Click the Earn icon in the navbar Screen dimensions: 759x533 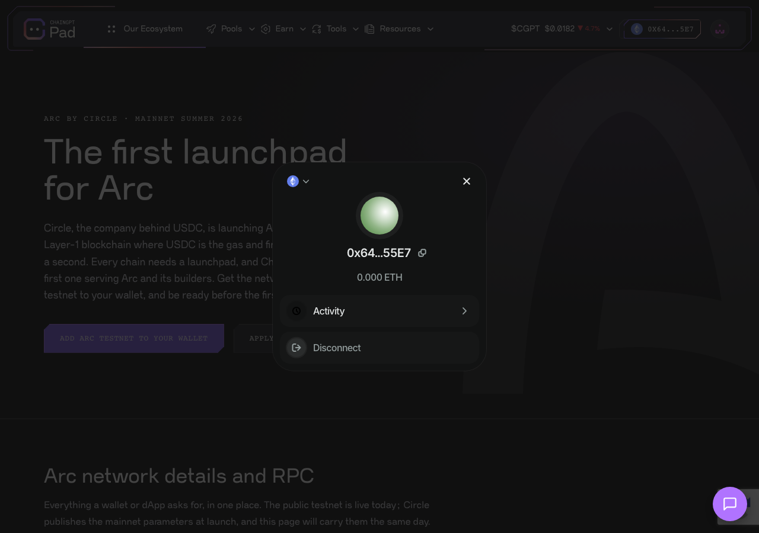click(266, 29)
